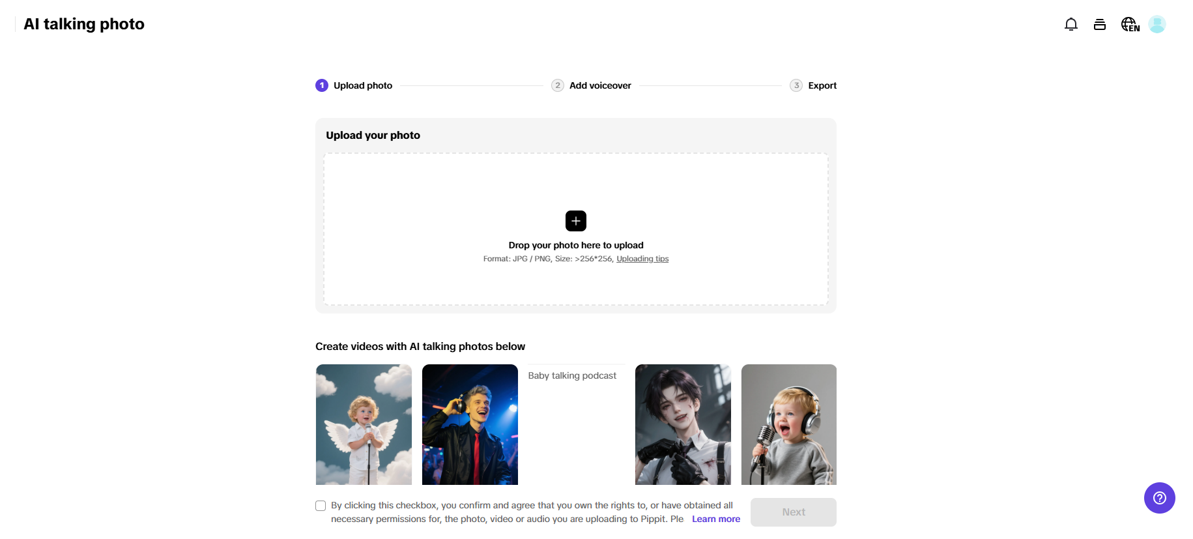Click the black plus upload icon
Viewport: 1193px width, 539px height.
tap(576, 221)
